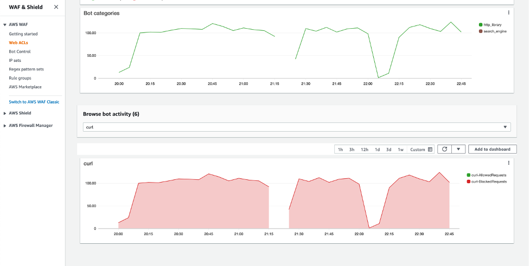
Task: Toggle http_library legend swatch
Action: (481, 24)
